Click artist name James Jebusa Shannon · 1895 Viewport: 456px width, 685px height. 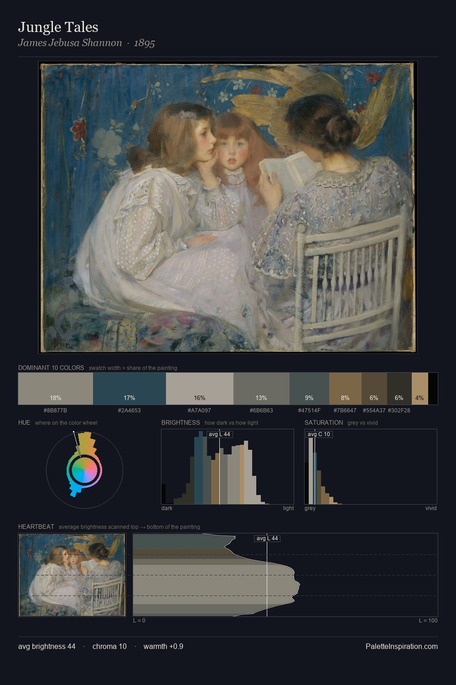pos(87,43)
